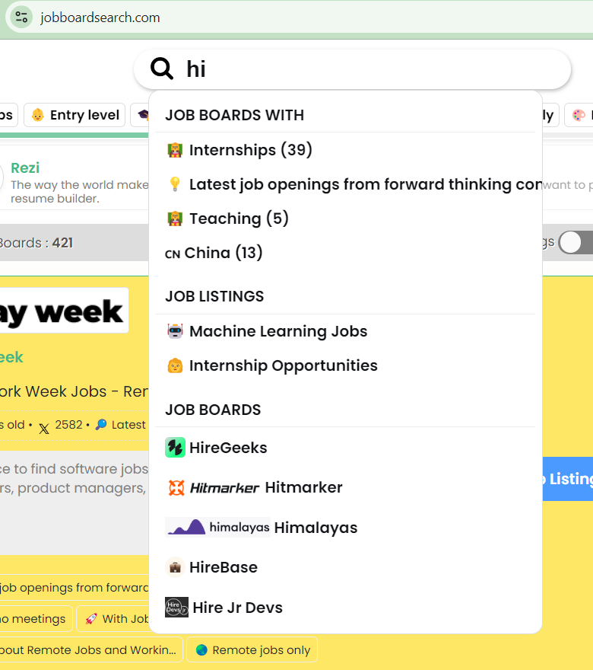Open the Internship Opportunities listing
The image size is (593, 670).
coord(346,365)
